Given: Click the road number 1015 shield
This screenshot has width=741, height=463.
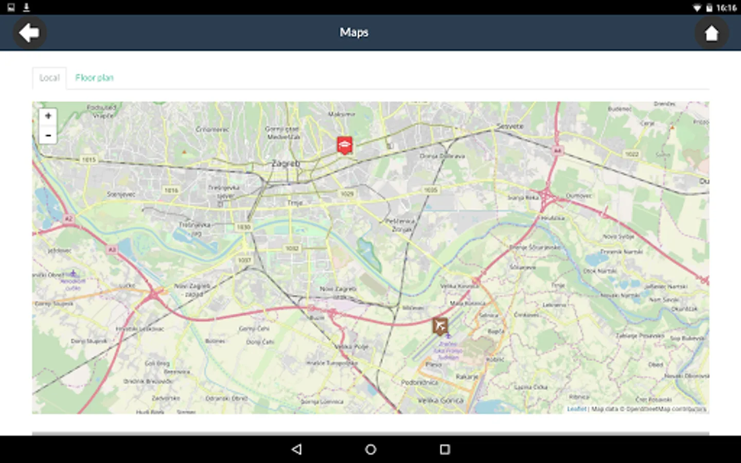Looking at the screenshot, I should [89, 159].
